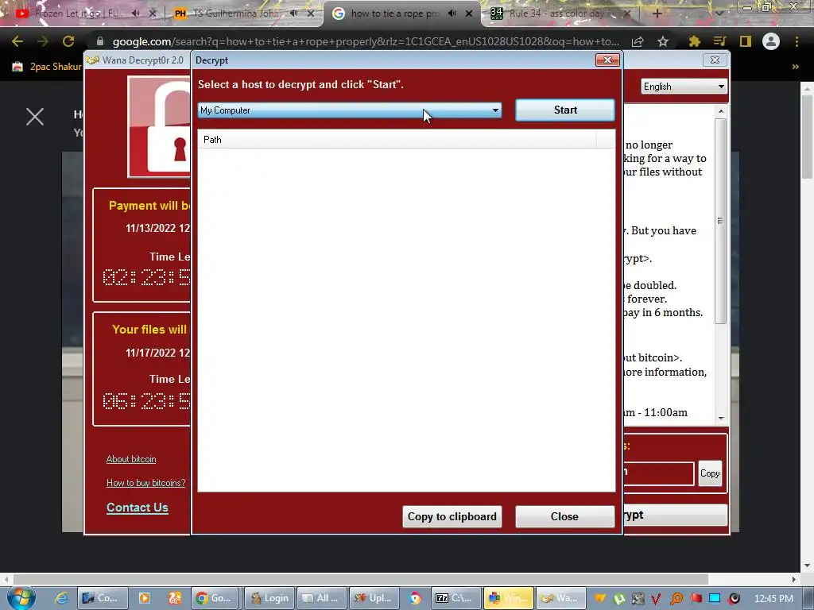Click the red flag Action Center tray icon
This screenshot has width=814, height=610.
[696, 599]
